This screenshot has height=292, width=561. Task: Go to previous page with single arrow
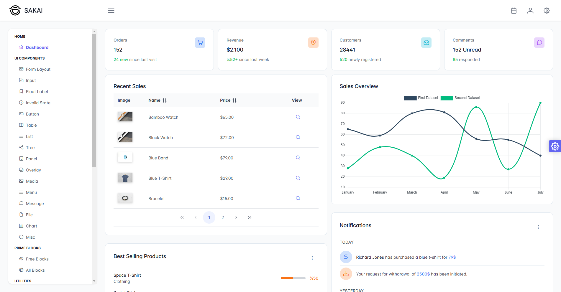click(x=196, y=217)
